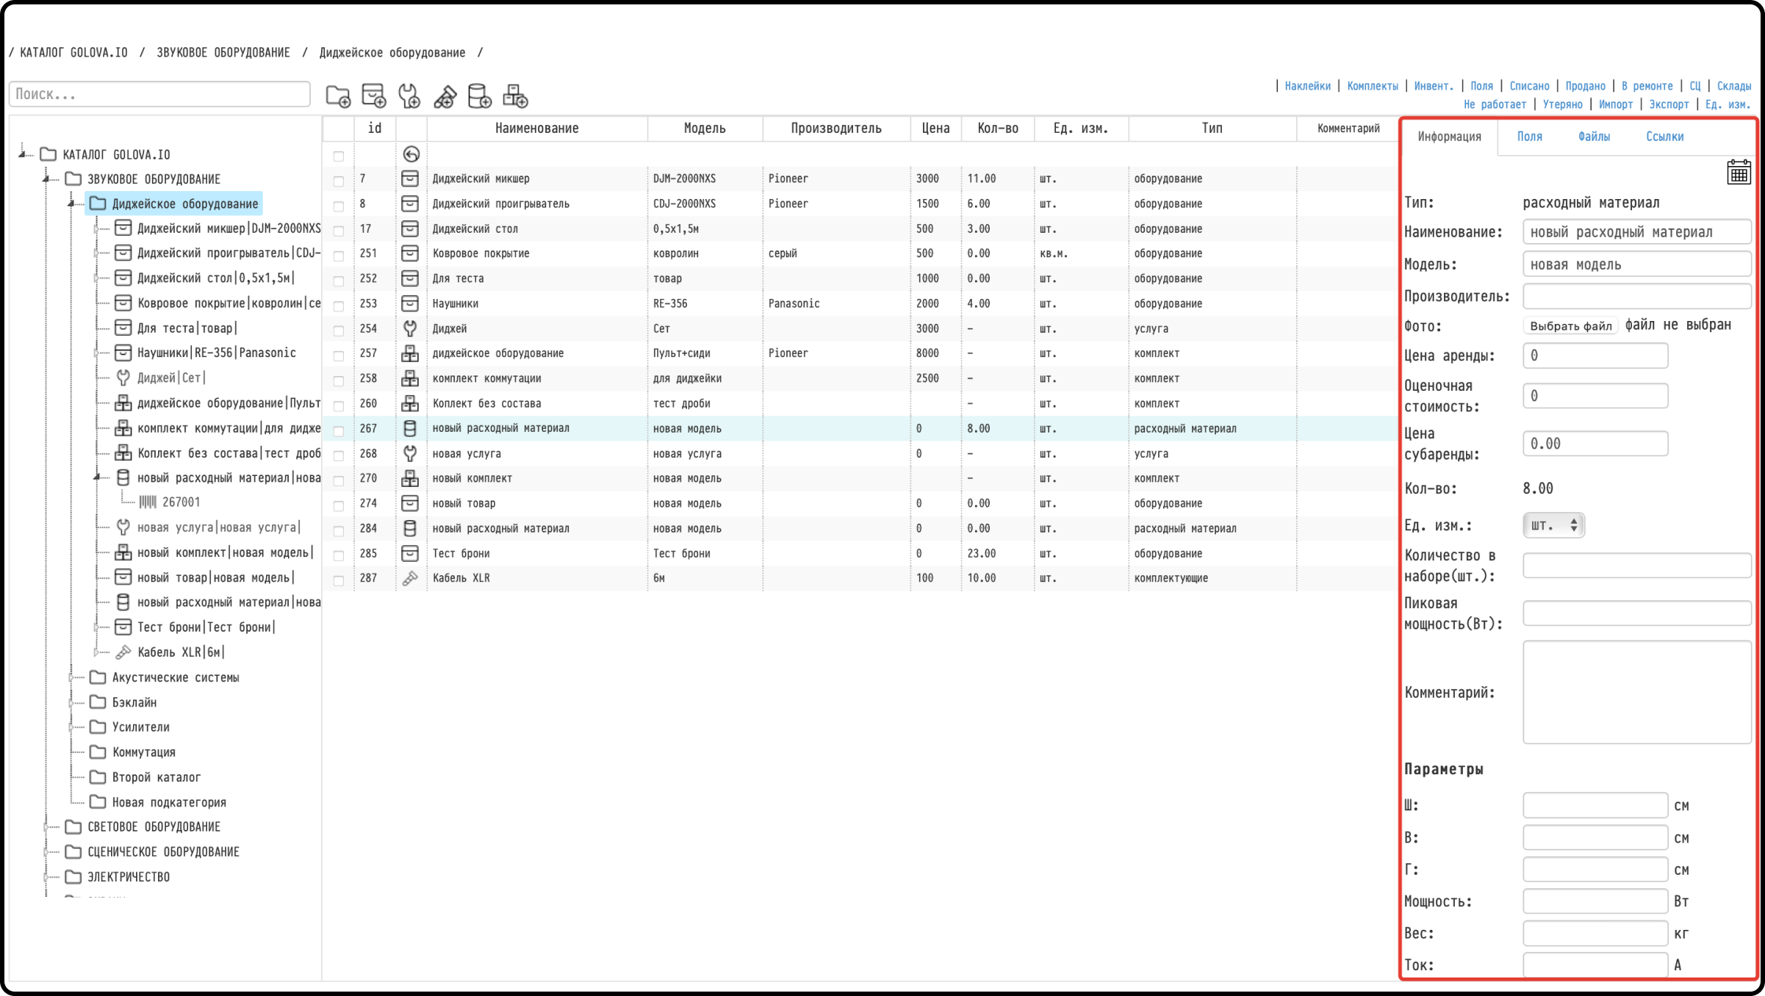Viewport: 1765px width, 996px height.
Task: Click the add kit boxes icon
Action: tap(515, 96)
